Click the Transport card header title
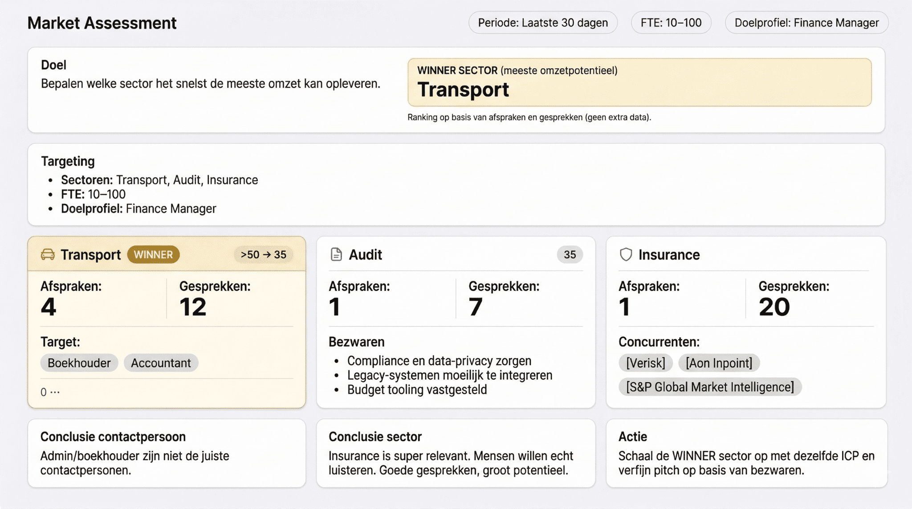Viewport: 912px width, 509px height. click(90, 254)
